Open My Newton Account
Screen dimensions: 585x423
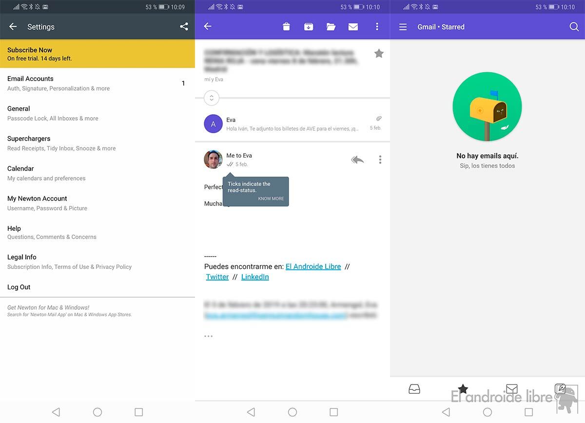click(97, 203)
